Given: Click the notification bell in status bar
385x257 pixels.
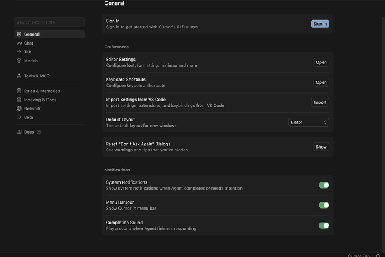Looking at the screenshot, I should pos(378,255).
